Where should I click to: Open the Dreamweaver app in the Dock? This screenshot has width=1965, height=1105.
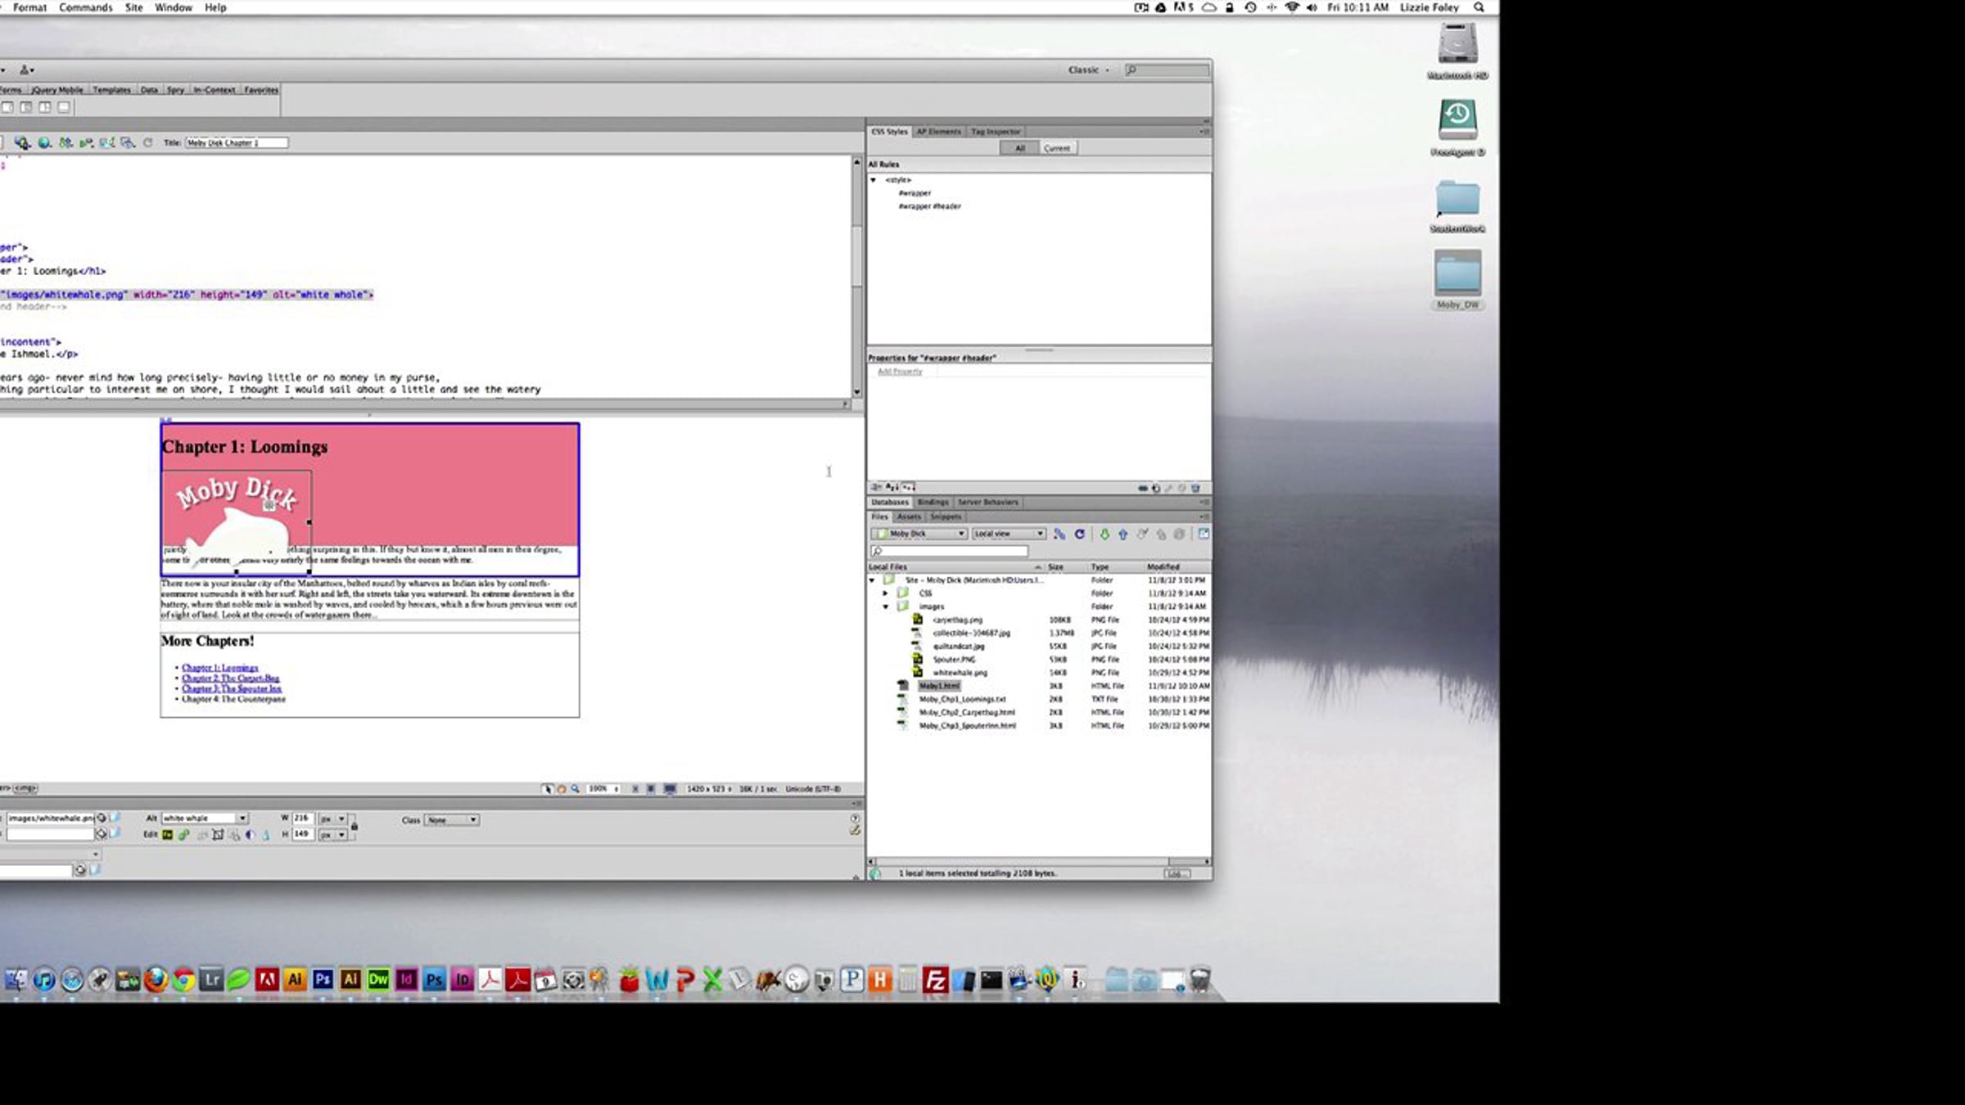click(x=378, y=979)
